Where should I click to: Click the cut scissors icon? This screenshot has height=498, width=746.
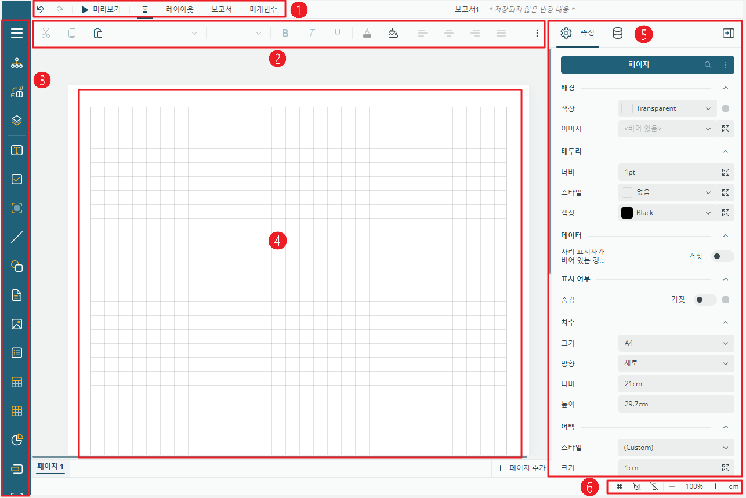coord(46,33)
